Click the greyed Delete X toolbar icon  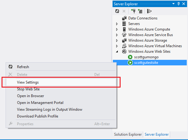tap(124, 11)
